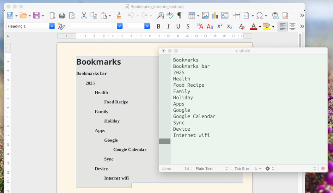This screenshot has height=193, width=333.
Task: Toggle Underline formatting
Action: tap(178, 26)
